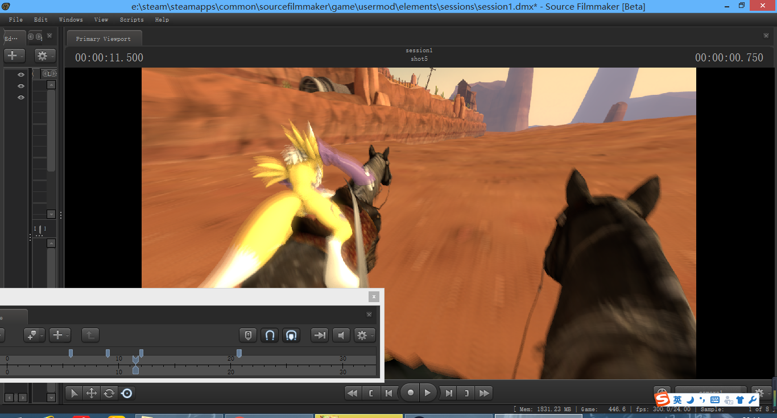777x418 pixels.
Task: Click the up arrow of the left panel scrollbar
Action: pos(51,85)
